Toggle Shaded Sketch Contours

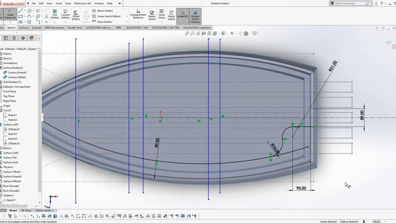point(196,16)
